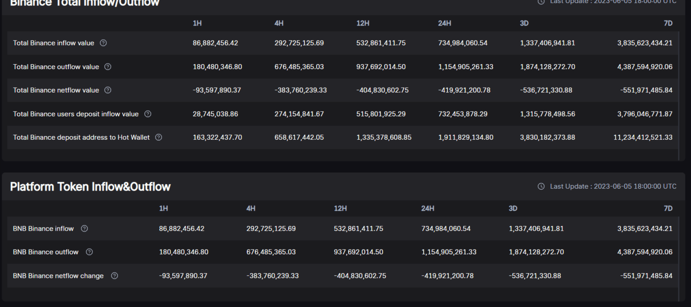Click 4H column header in Platform Token table

click(251, 208)
